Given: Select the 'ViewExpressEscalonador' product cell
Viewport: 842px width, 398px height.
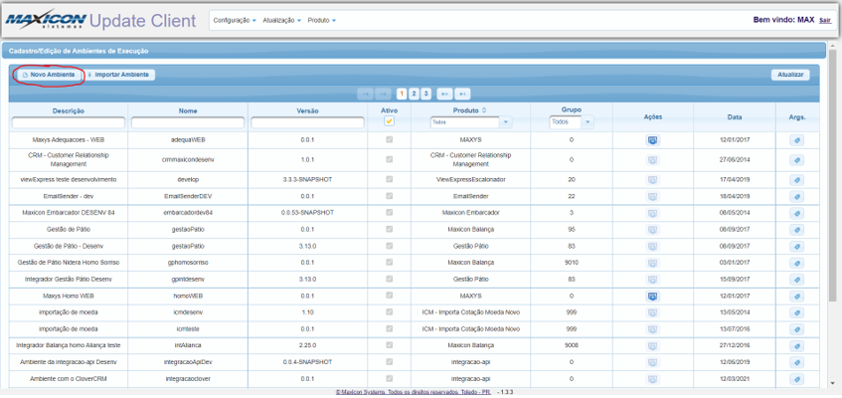Looking at the screenshot, I should pyautogui.click(x=471, y=179).
